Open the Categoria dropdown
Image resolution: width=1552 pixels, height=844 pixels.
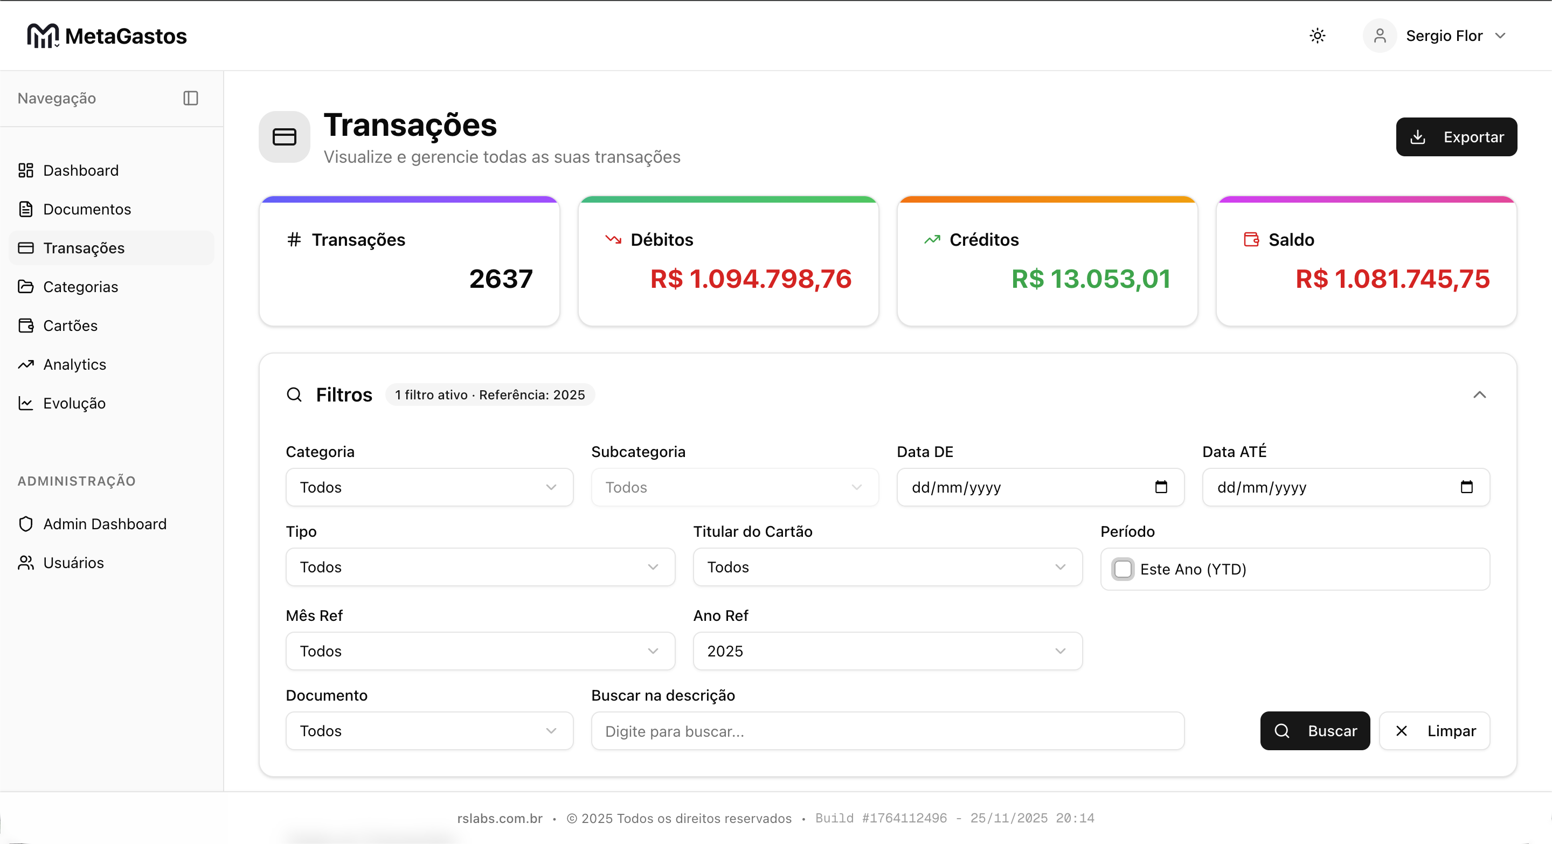[x=429, y=487]
